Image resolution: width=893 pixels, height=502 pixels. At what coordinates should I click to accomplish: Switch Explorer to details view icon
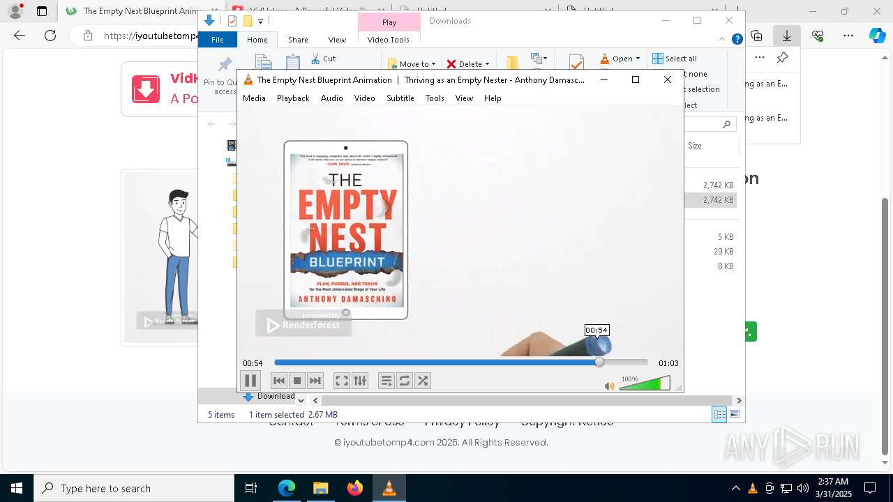click(719, 414)
